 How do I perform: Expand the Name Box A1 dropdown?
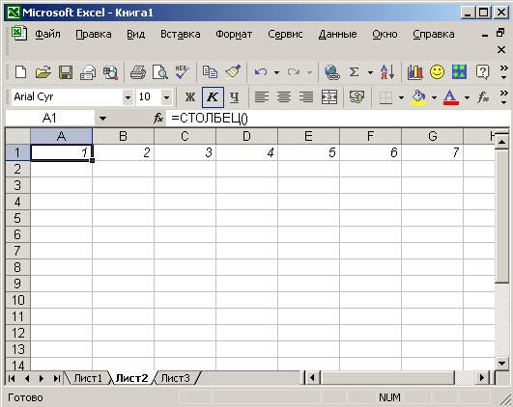pos(102,119)
